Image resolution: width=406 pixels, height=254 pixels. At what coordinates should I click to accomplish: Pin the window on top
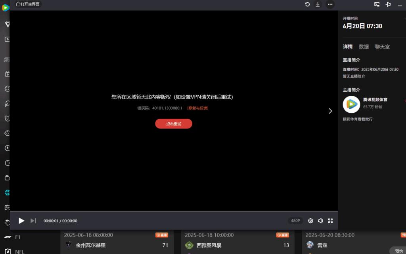point(388,4)
